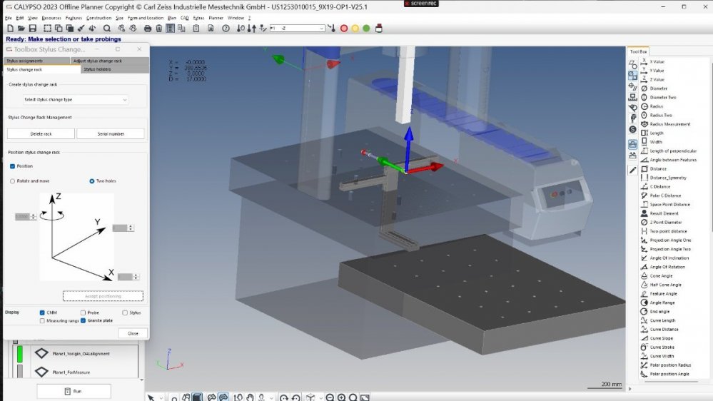The height and width of the screenshot is (401, 713).
Task: Expand the stylus selection combo box in toolbar
Action: [321, 29]
